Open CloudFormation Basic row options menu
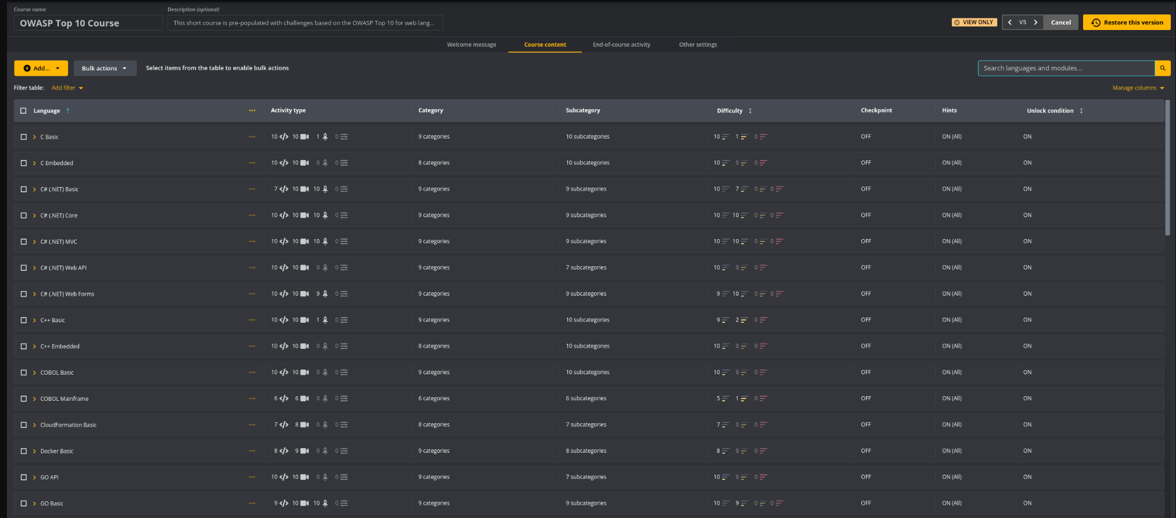The height and width of the screenshot is (518, 1176). click(x=252, y=425)
